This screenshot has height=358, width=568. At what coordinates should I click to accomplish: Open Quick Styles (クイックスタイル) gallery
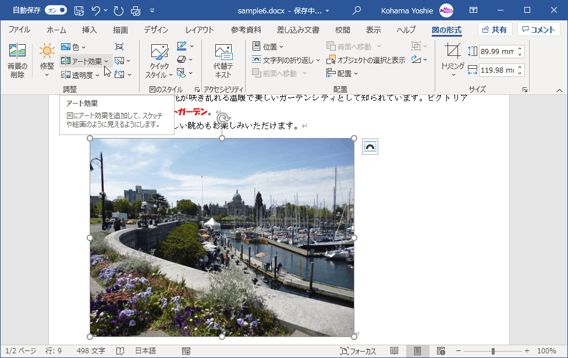coord(159,61)
